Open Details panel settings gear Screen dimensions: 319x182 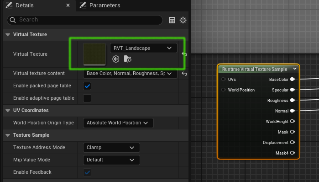183,20
